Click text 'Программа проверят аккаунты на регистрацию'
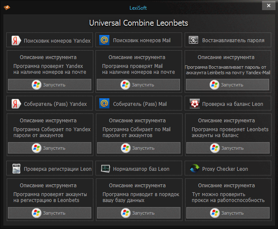 [x=50, y=197]
